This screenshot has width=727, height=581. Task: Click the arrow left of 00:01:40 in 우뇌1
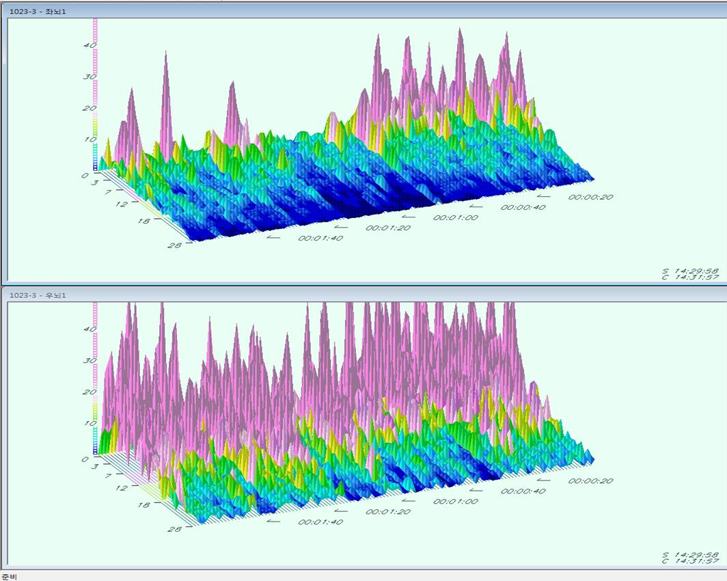[273, 521]
